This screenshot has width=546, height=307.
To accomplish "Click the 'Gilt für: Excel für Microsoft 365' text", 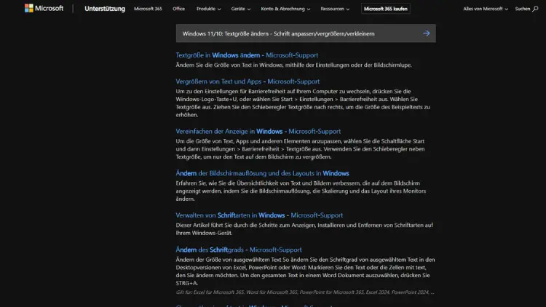I will click(305, 292).
